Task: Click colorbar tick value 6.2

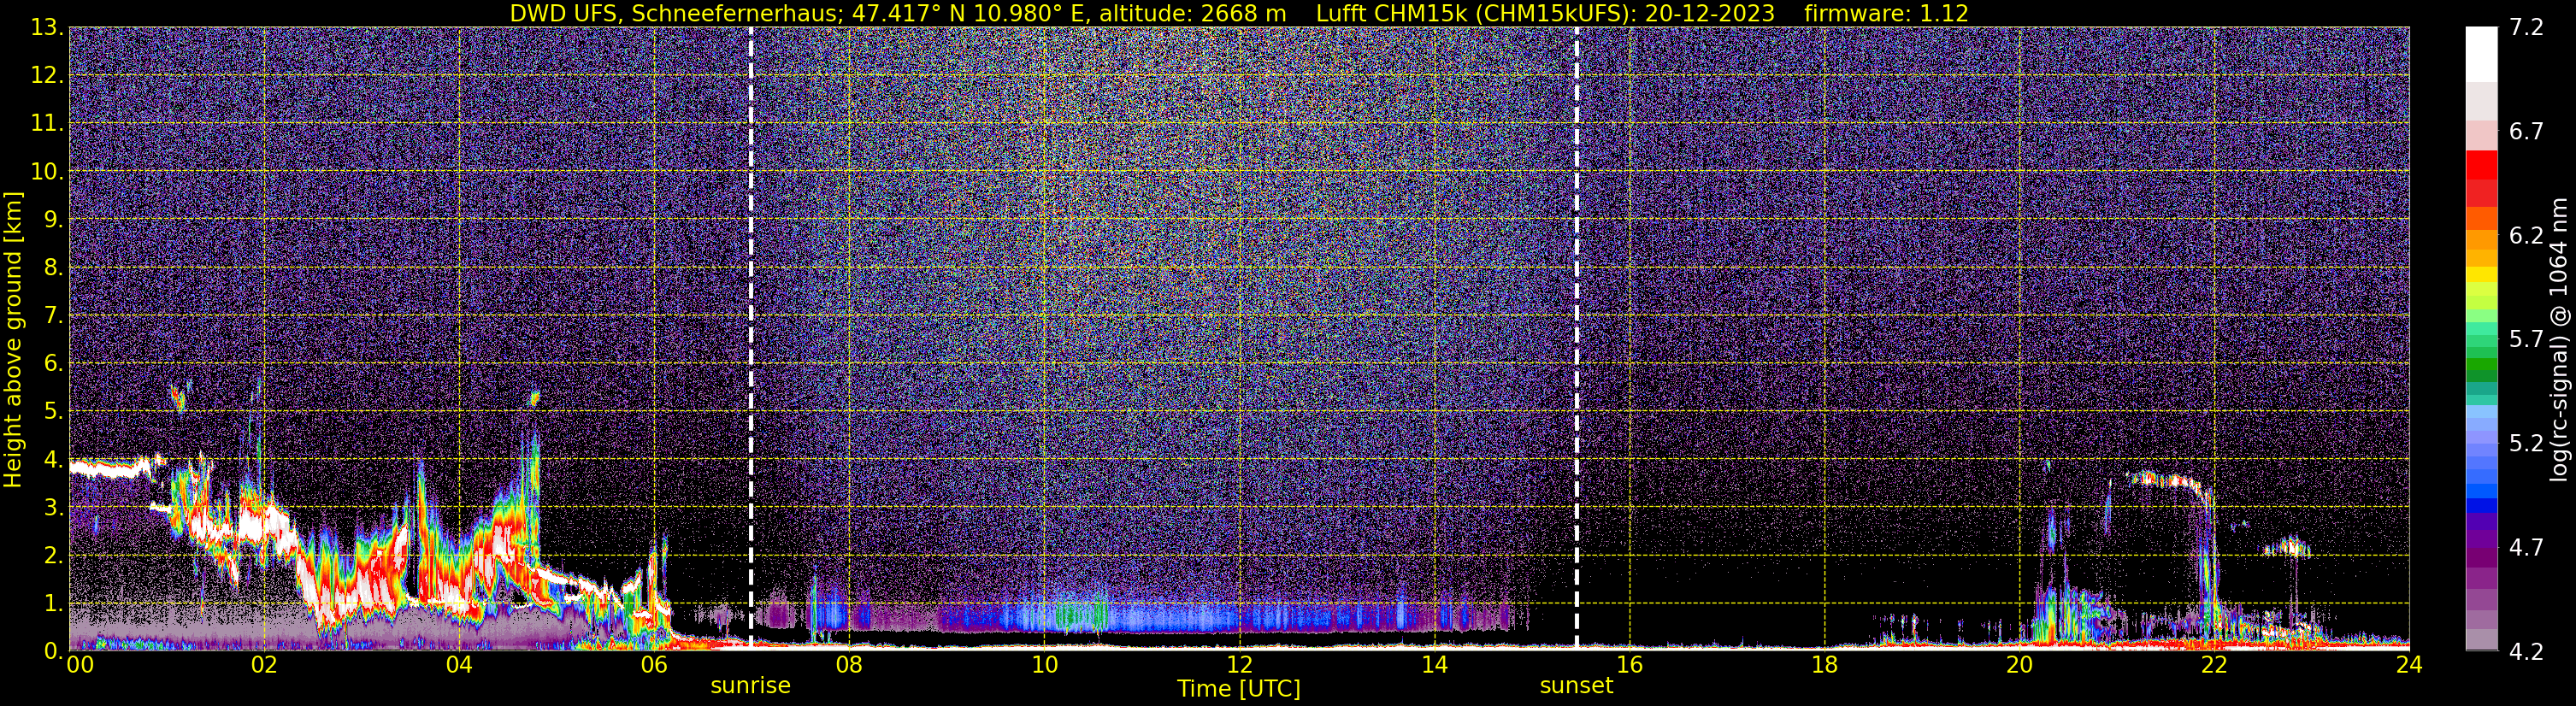Action: pos(2526,236)
